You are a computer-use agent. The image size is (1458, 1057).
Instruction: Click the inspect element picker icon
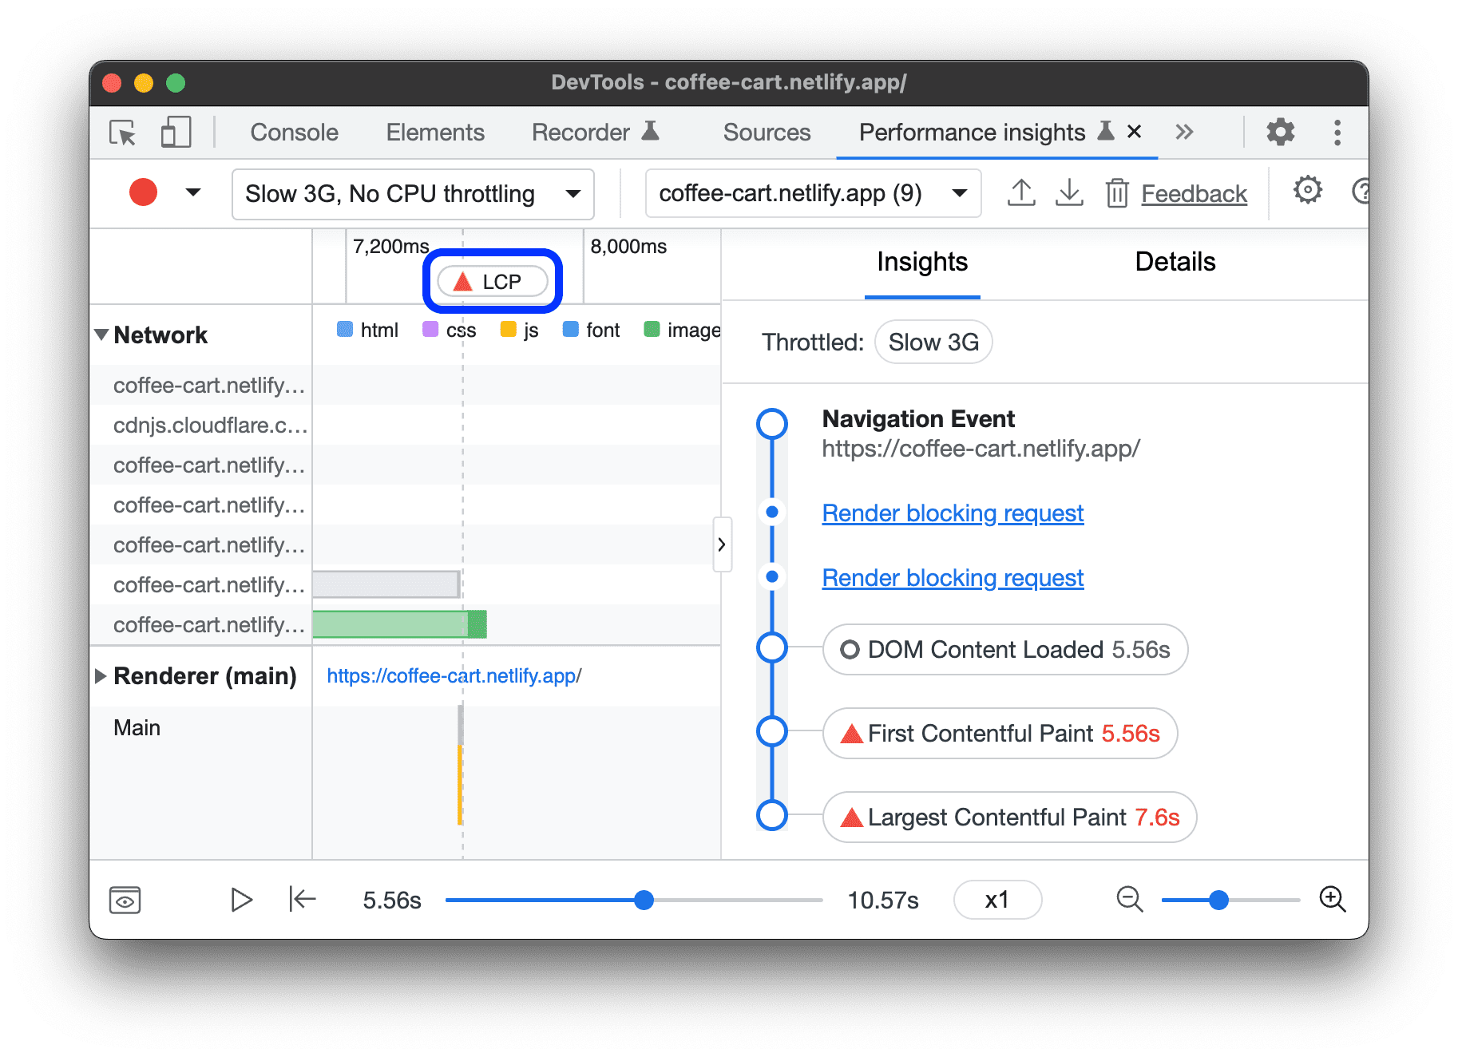(x=123, y=133)
